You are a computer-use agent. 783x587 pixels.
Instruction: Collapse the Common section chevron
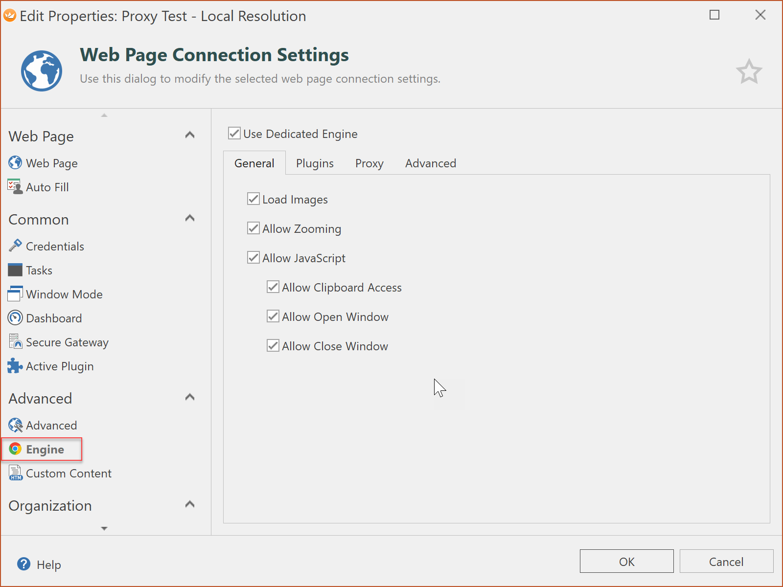[x=190, y=219]
